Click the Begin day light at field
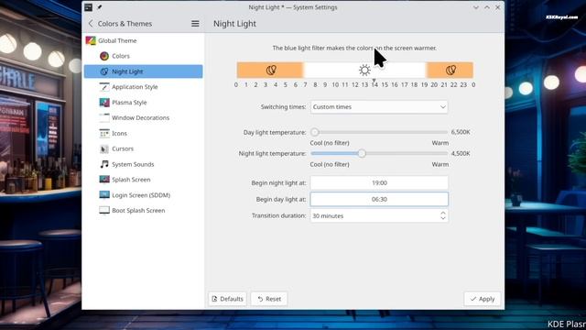 [x=379, y=200]
